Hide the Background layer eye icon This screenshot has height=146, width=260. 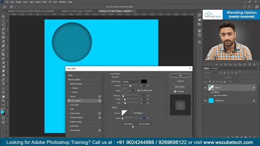[206, 101]
